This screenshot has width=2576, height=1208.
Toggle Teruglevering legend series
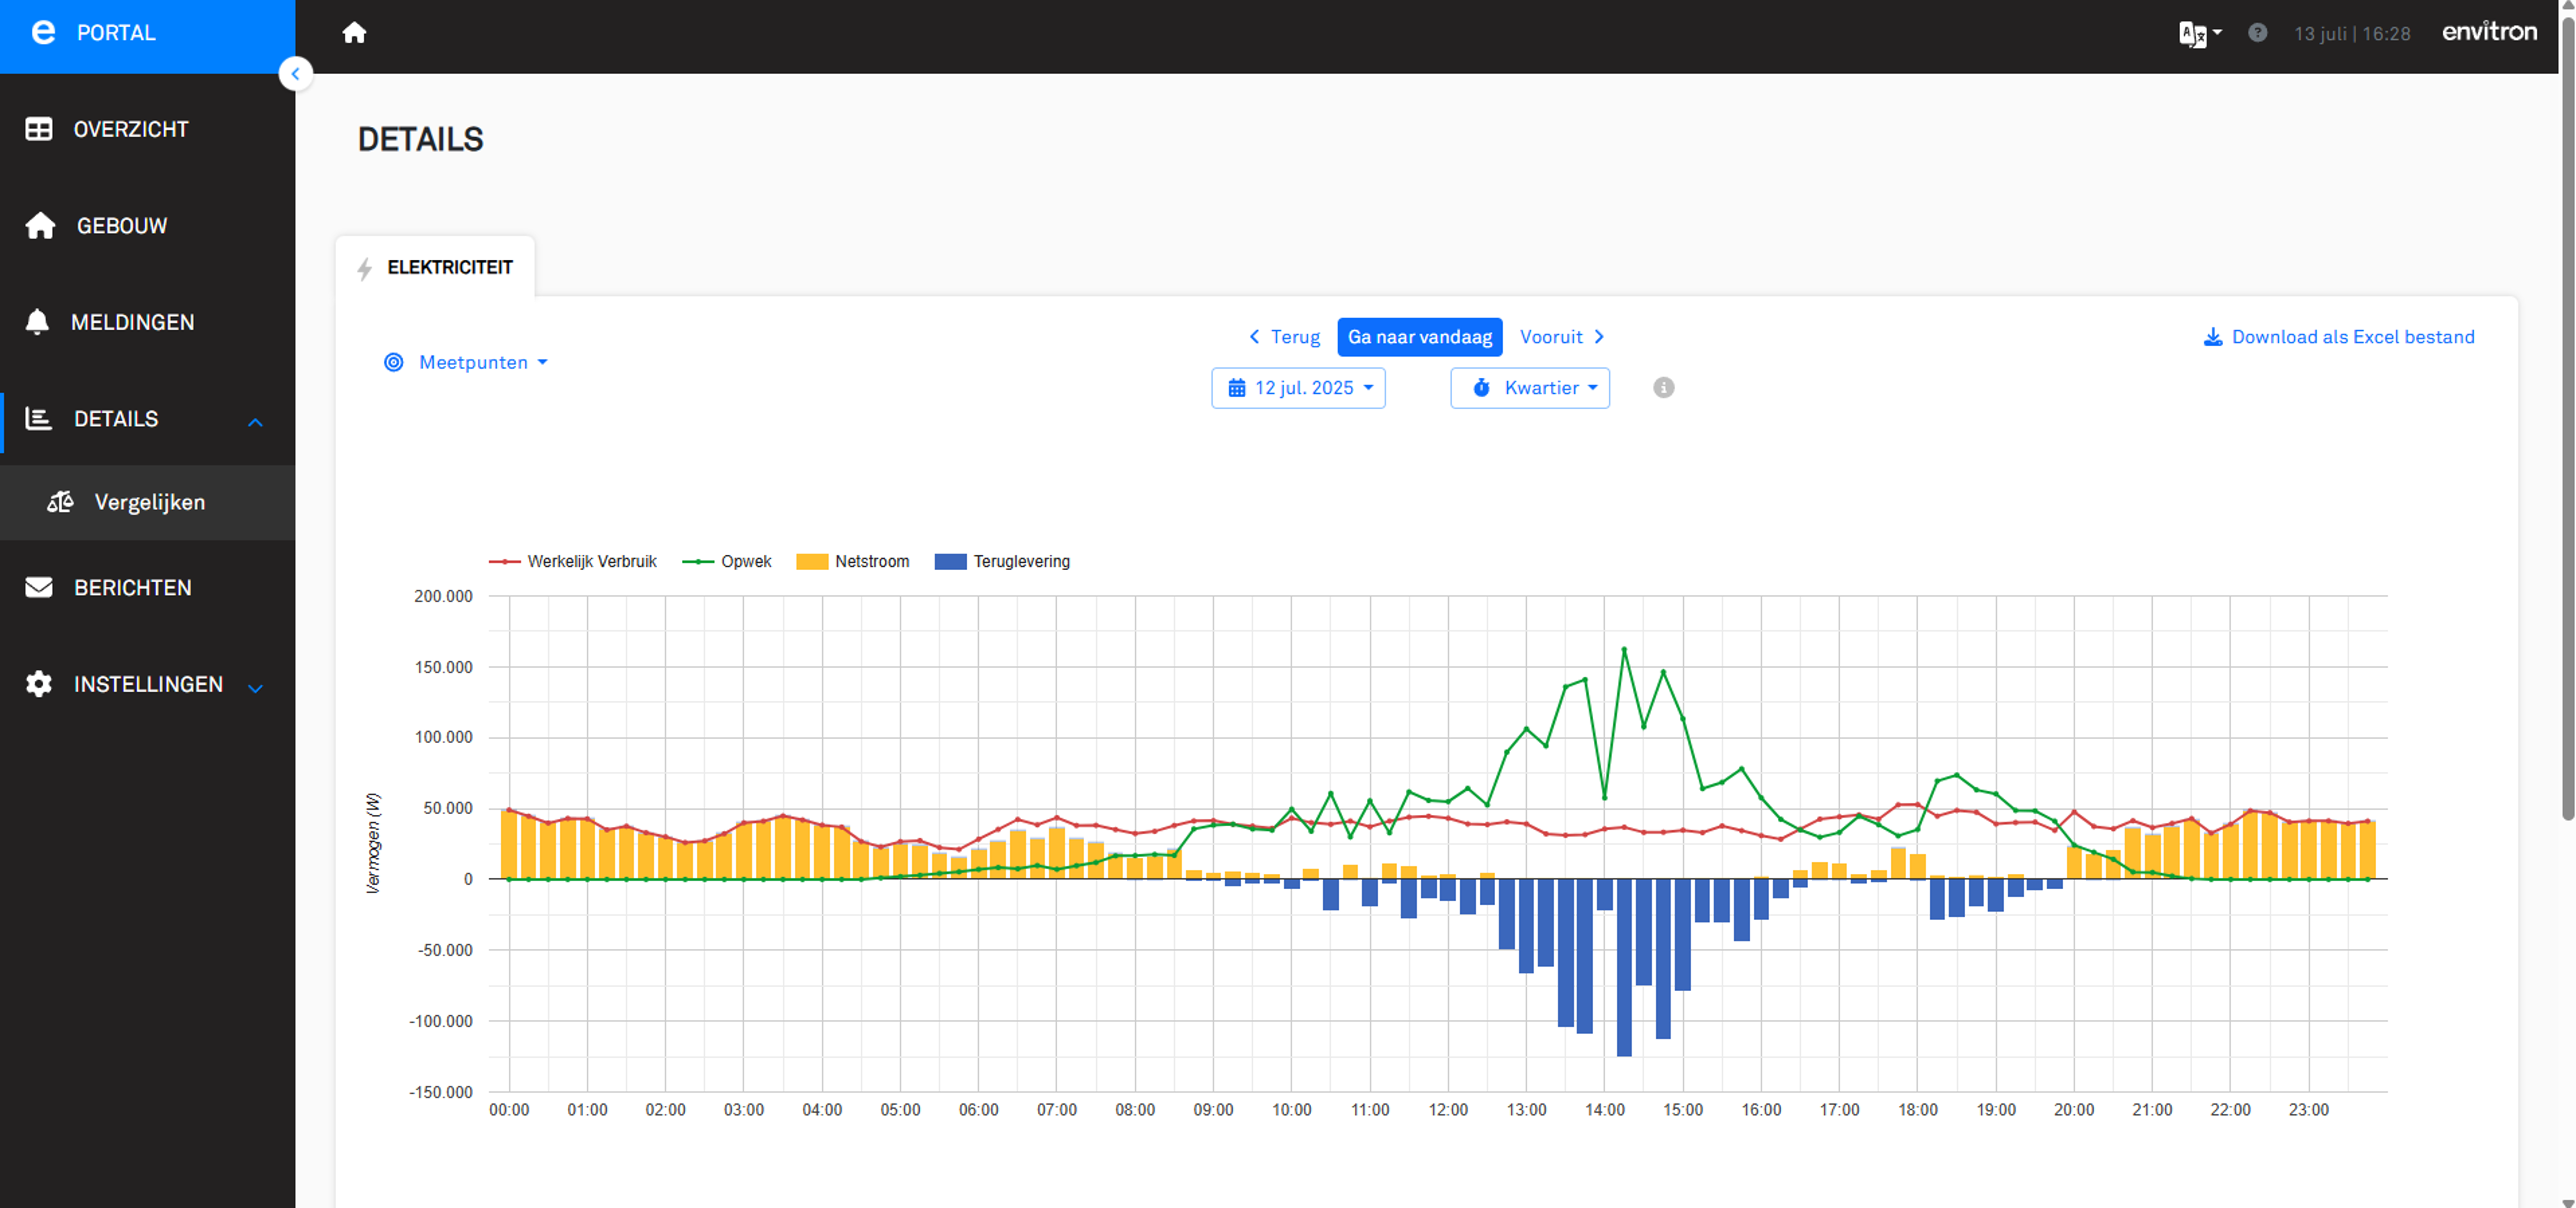point(1002,562)
